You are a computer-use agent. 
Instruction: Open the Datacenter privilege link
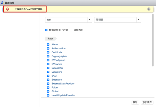point(57,68)
